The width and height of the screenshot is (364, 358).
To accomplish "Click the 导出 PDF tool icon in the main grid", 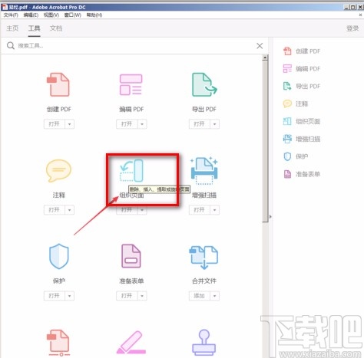I will (x=204, y=84).
